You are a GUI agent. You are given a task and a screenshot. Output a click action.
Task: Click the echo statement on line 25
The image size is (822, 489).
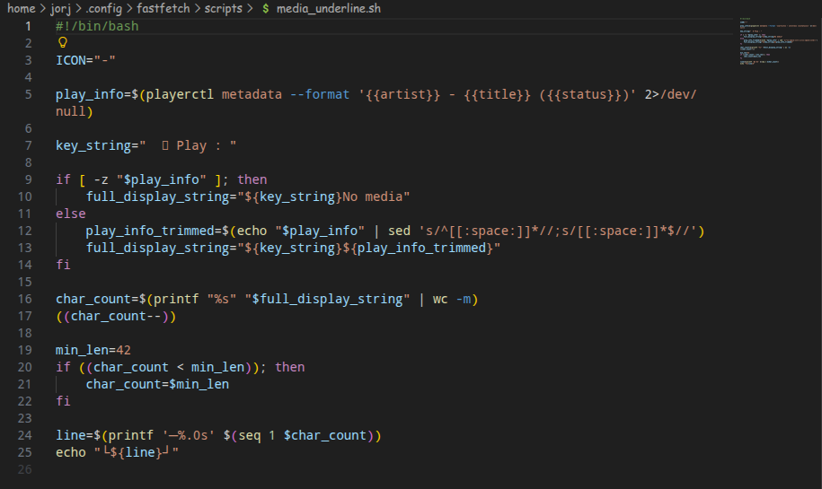[x=117, y=452]
